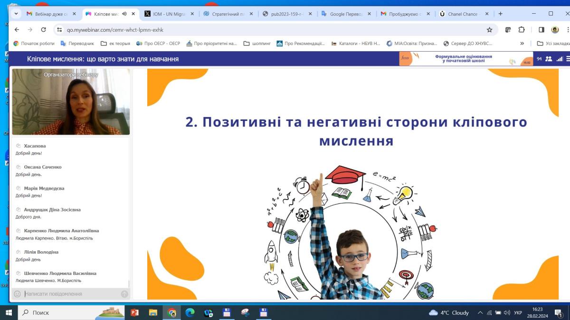Click the emoji smiley icon in chat

click(17, 294)
